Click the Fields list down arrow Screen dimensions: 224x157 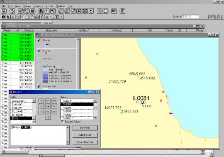click(34, 121)
